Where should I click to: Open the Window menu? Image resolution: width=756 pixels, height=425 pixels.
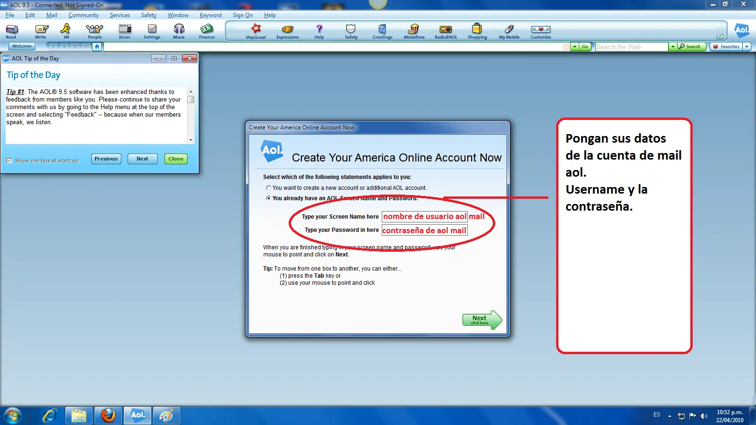click(178, 15)
